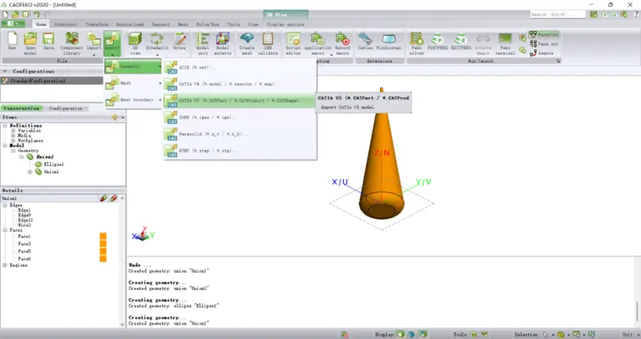
Task: Click the red delete icon in Details header
Action: [113, 198]
